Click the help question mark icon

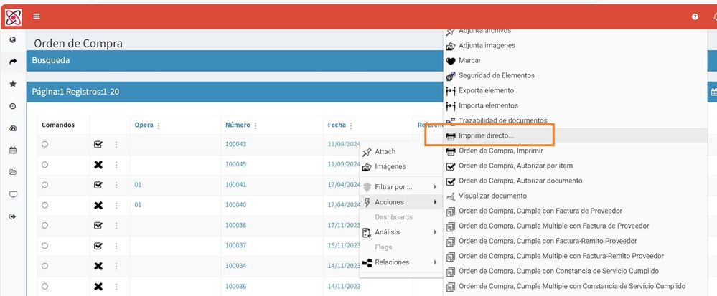[x=695, y=16]
